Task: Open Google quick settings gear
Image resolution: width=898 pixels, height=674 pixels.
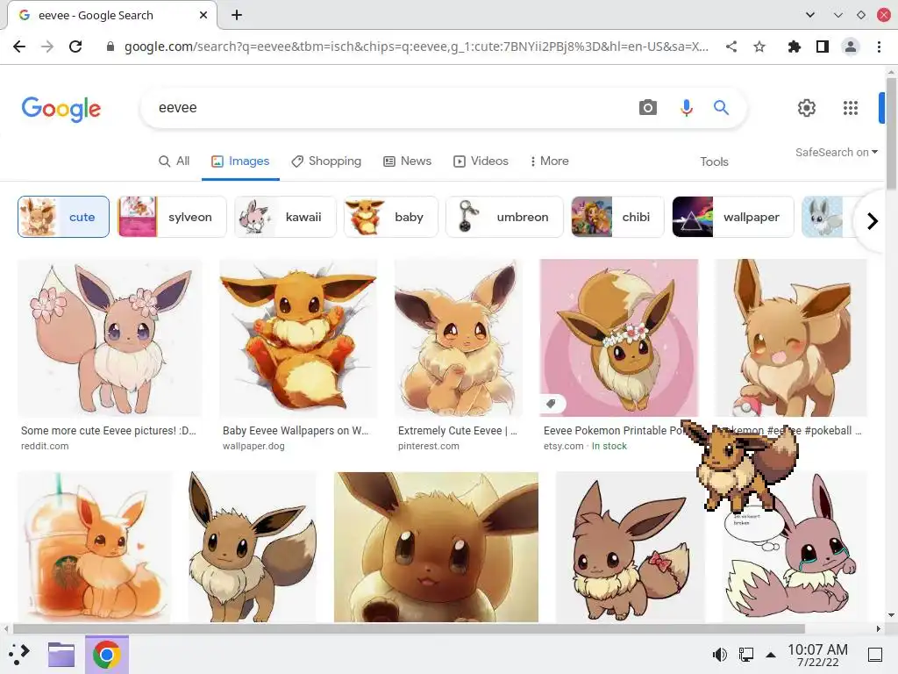Action: point(807,108)
